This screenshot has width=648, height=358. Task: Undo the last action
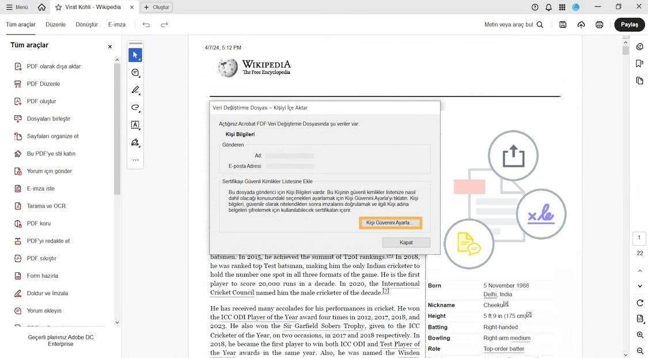[x=146, y=24]
